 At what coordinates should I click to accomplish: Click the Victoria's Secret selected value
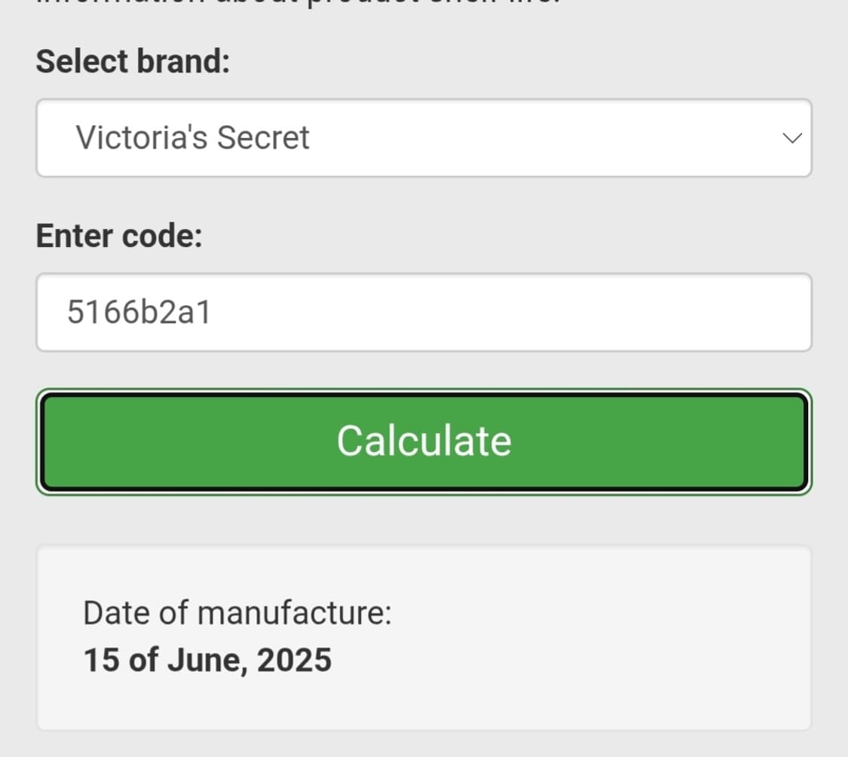193,138
